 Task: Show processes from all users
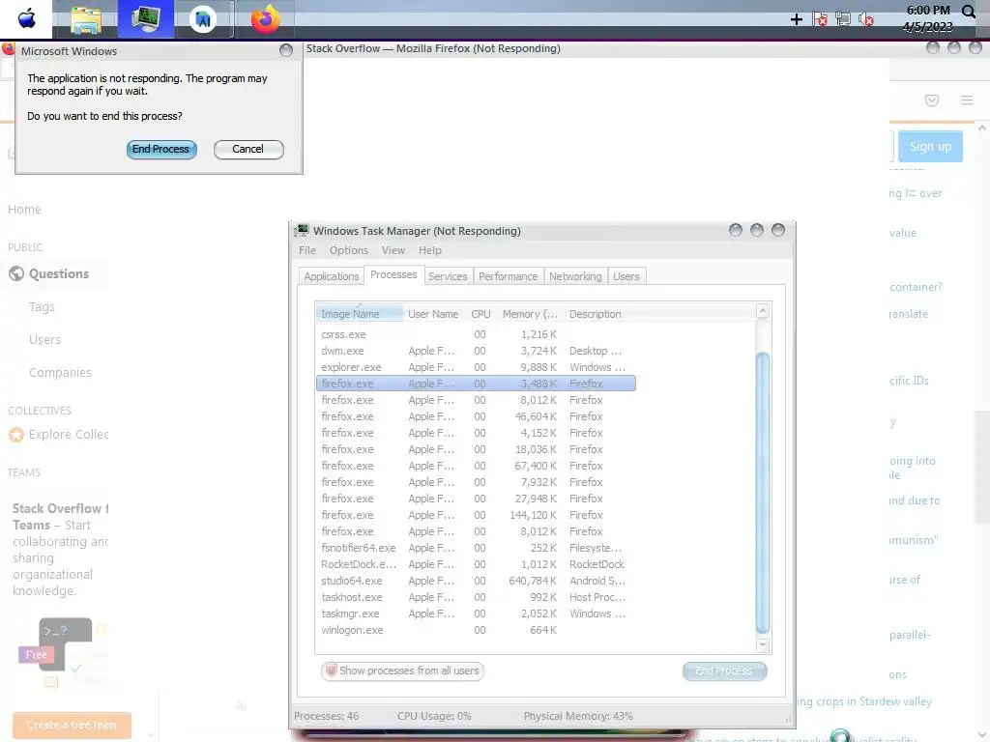point(402,671)
